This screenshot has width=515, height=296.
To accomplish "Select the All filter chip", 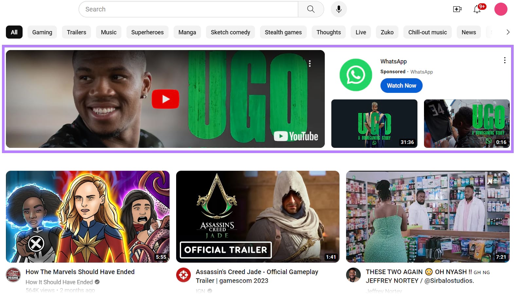I will coord(14,32).
